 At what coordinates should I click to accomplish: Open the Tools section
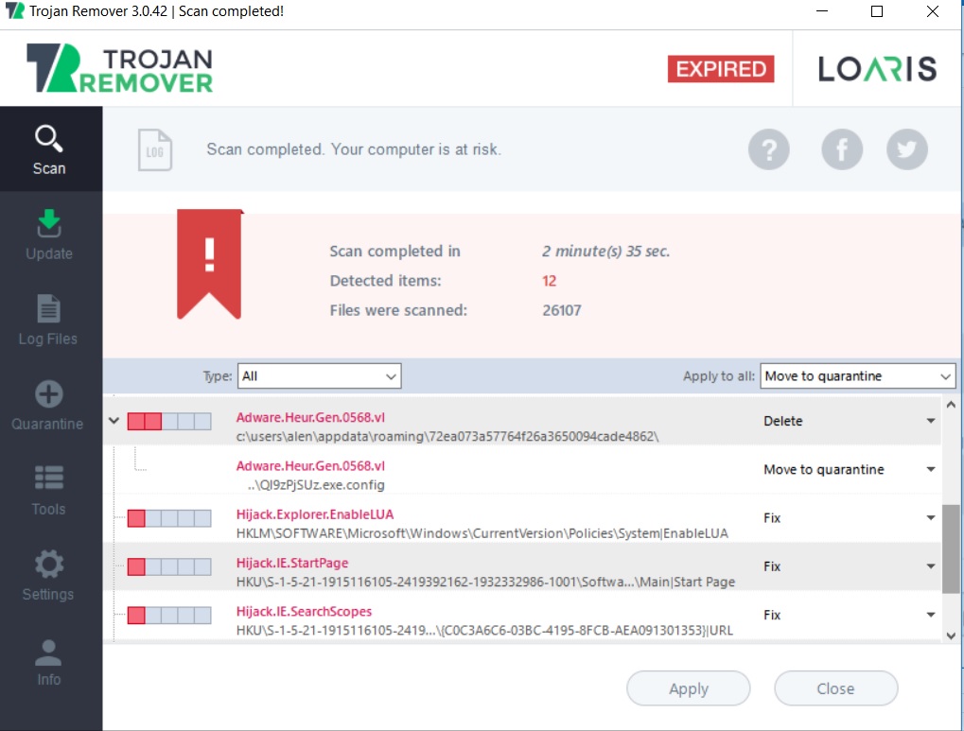48,491
